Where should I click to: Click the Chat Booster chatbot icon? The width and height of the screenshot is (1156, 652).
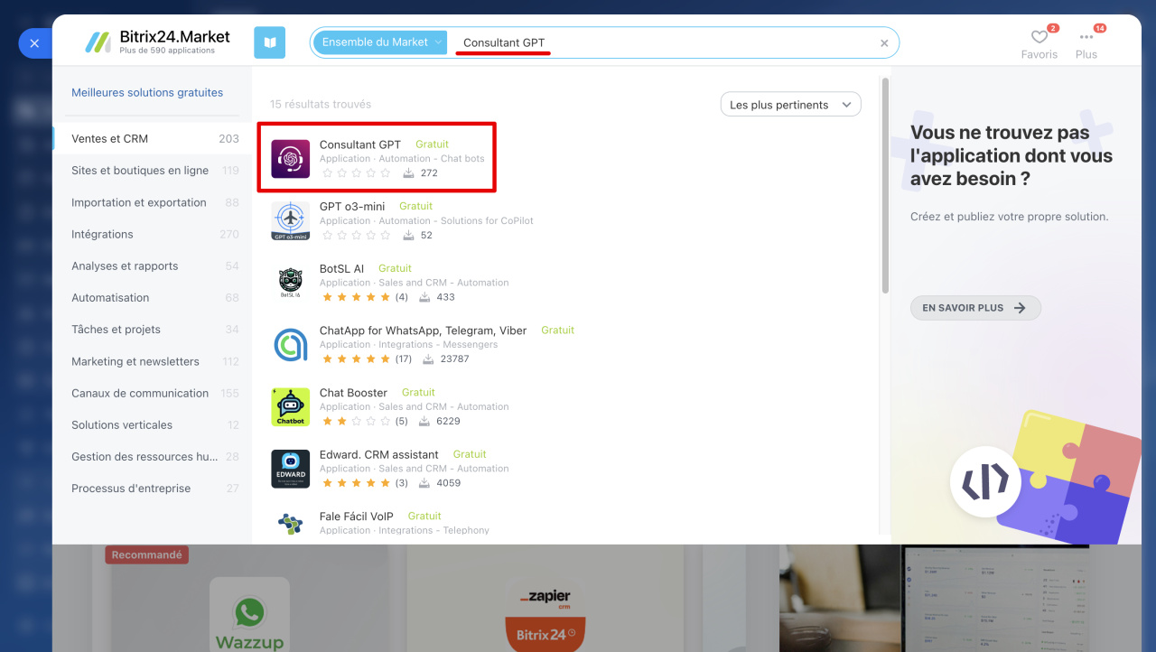click(291, 406)
